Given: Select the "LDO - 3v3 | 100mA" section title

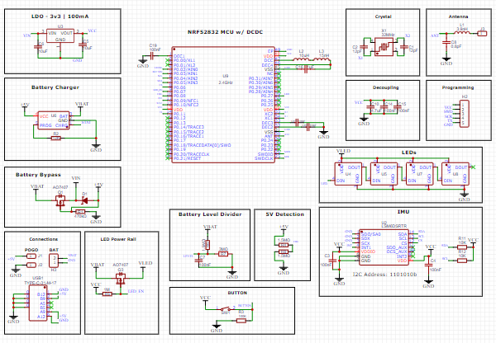Looking at the screenshot, I should 60,16.
